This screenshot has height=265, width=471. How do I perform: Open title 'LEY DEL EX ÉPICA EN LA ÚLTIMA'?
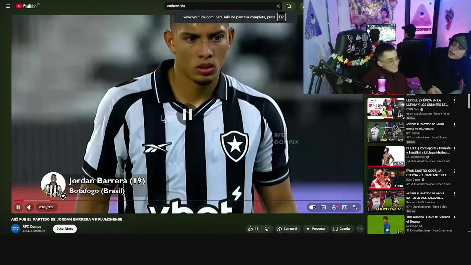point(427,102)
